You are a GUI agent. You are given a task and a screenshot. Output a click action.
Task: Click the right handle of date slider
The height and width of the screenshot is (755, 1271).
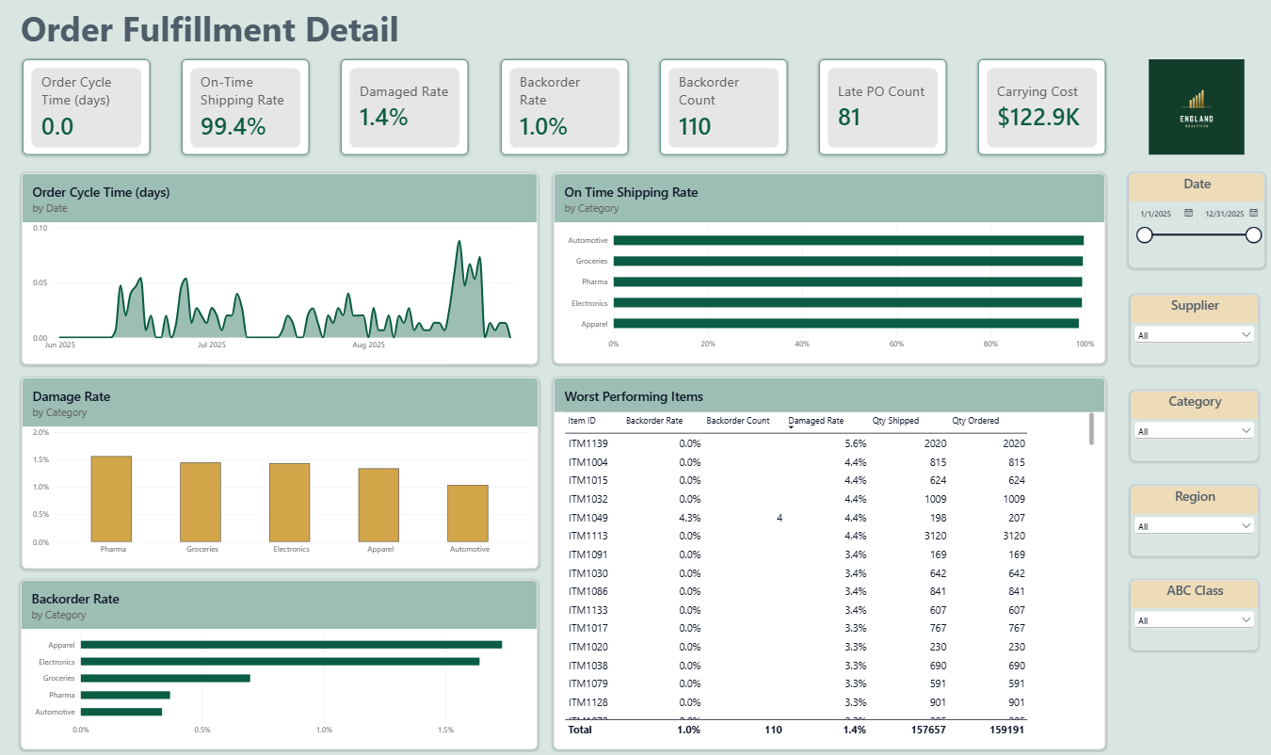(x=1254, y=235)
